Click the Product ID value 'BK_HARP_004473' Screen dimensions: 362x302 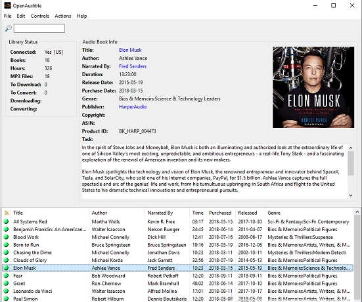(137, 131)
